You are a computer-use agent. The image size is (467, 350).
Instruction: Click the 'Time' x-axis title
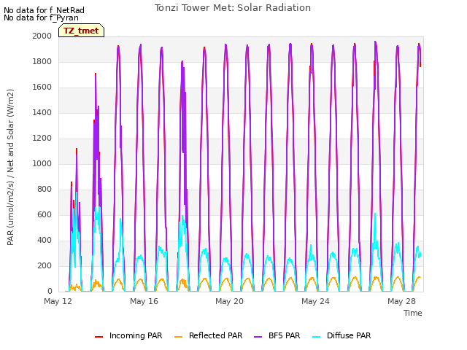click(x=413, y=313)
